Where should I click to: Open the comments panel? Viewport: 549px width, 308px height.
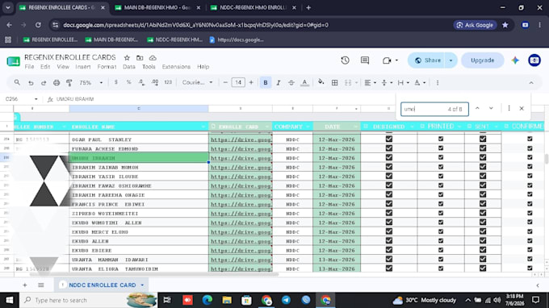point(365,60)
